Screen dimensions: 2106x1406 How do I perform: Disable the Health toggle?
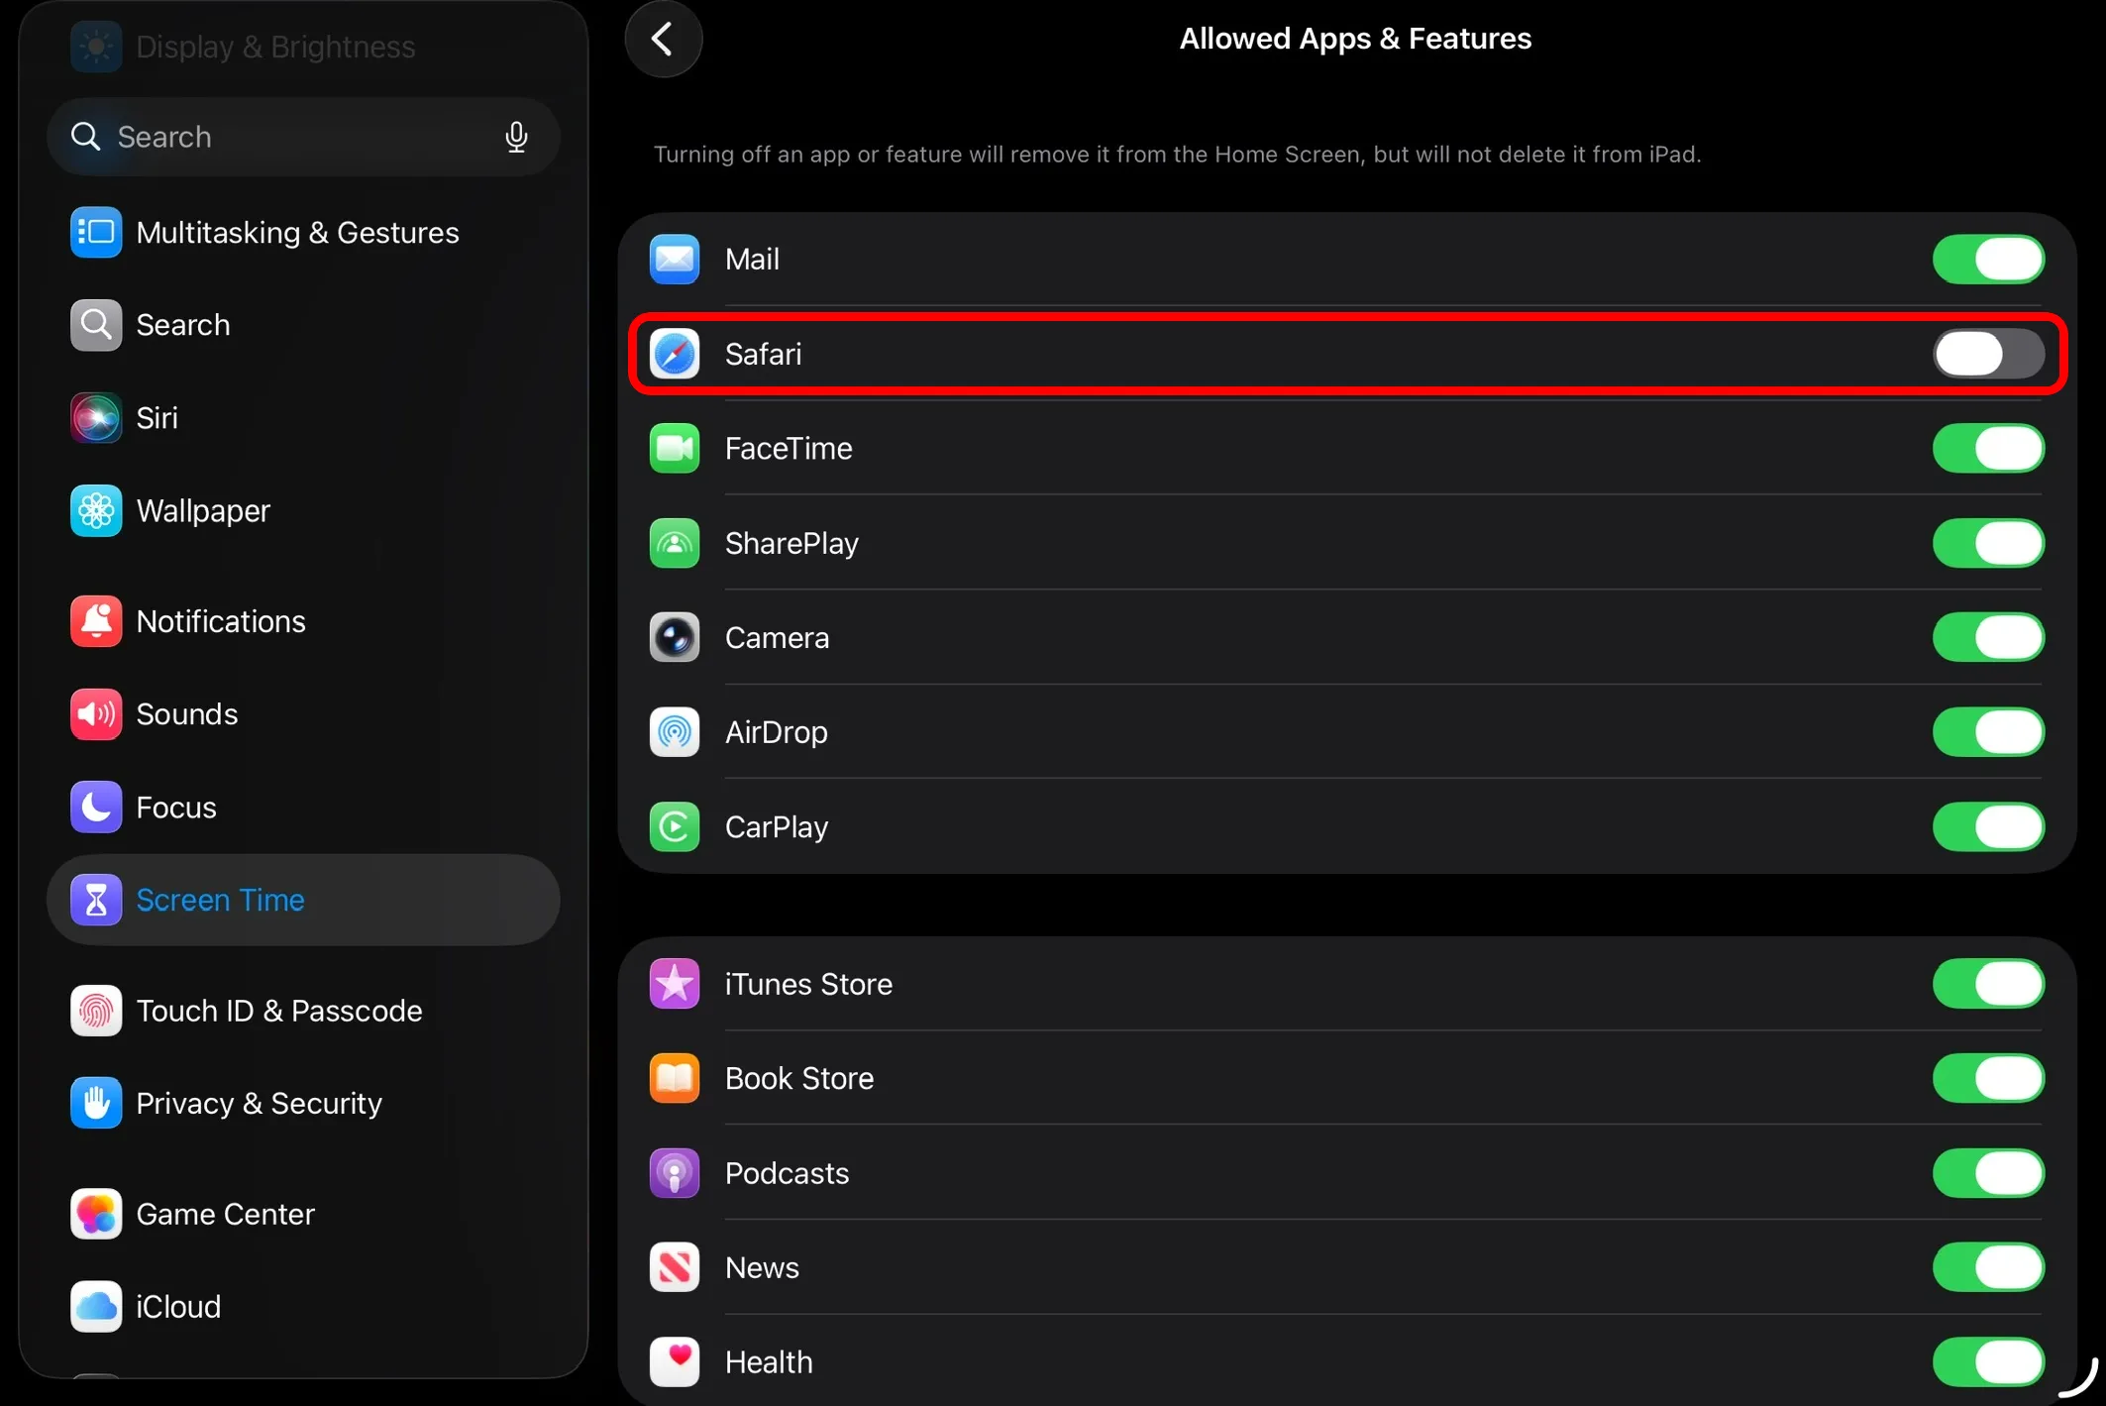click(x=1988, y=1362)
